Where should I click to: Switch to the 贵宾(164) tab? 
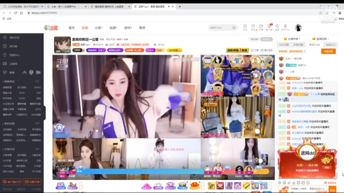tap(314, 45)
